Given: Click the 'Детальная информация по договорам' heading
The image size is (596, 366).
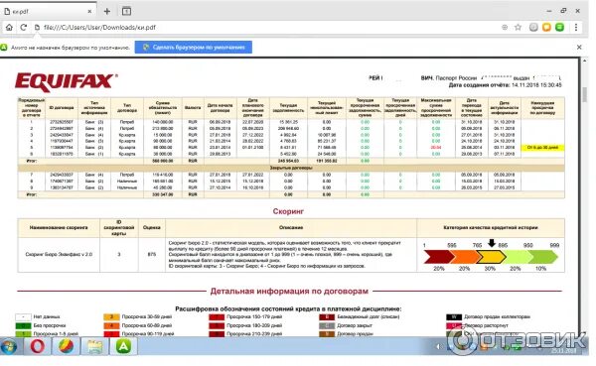Looking at the screenshot, I should click(289, 292).
